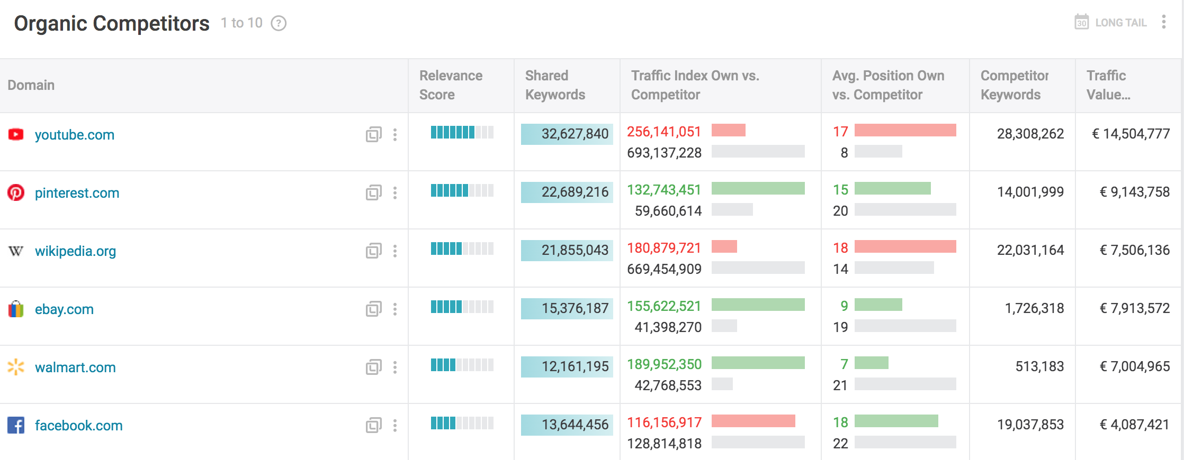The width and height of the screenshot is (1184, 460).
Task: Open the Long Tail calendar icon
Action: coord(1081,22)
